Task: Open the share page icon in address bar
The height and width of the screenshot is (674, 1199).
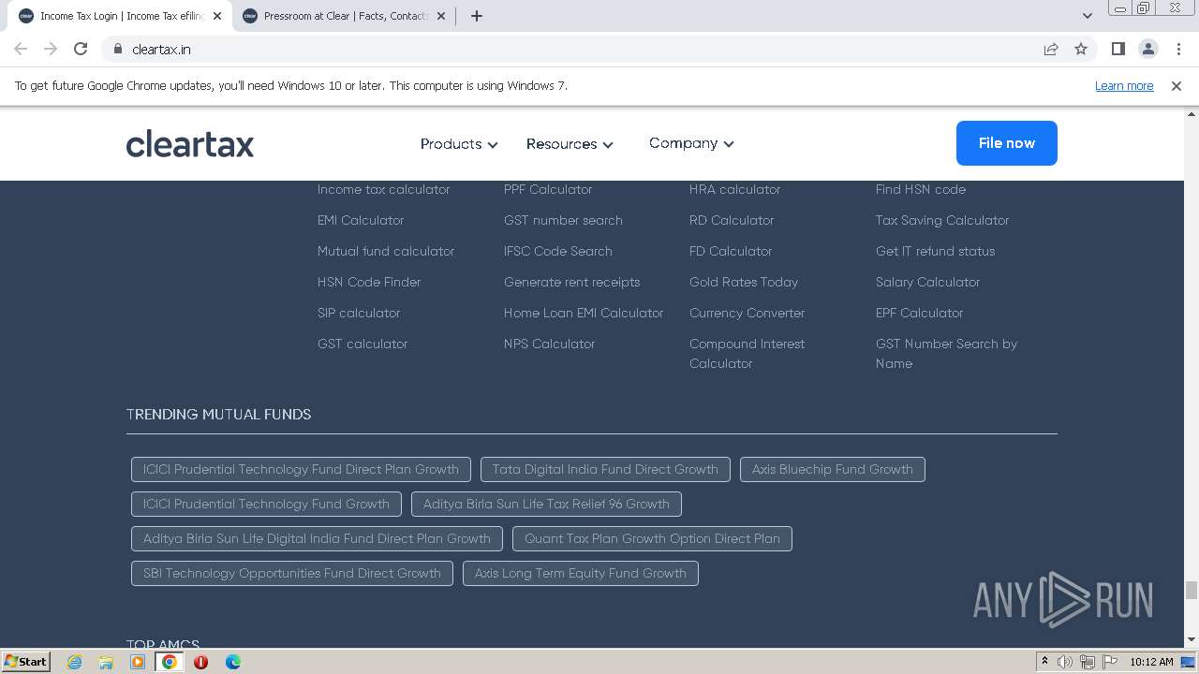Action: [x=1051, y=49]
